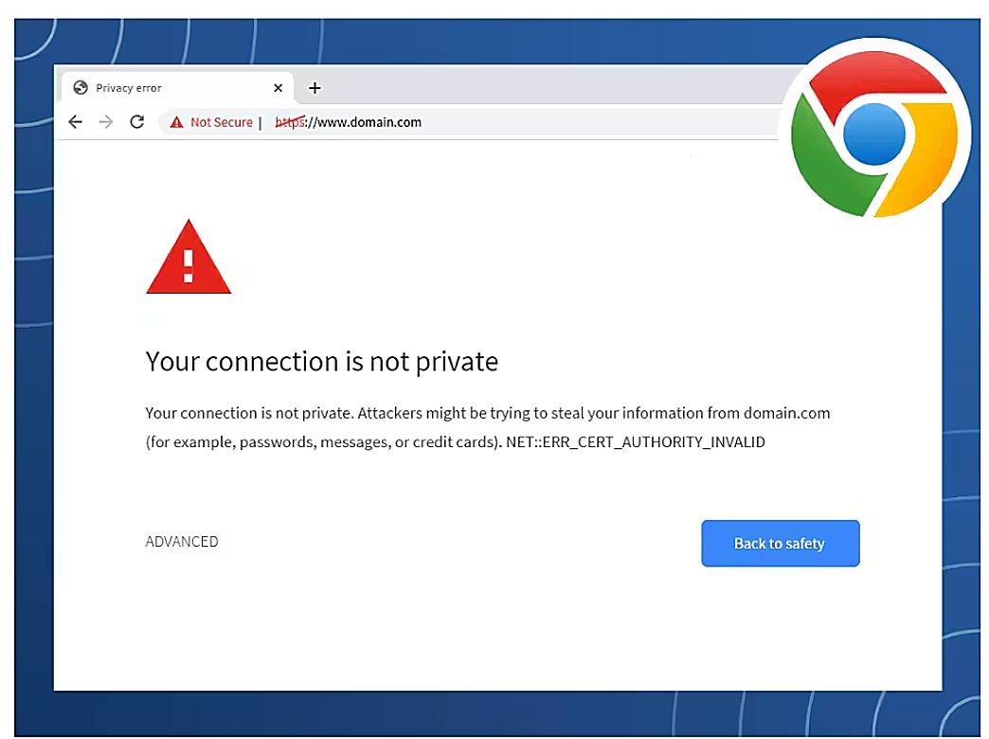
Task: Click the forward navigation arrow
Action: (106, 122)
